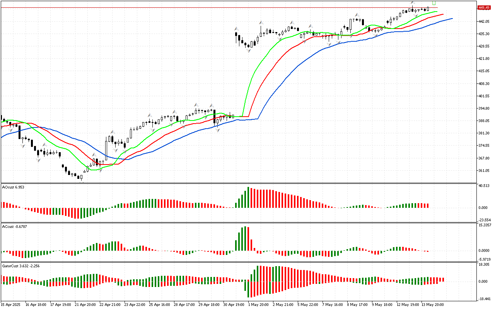Click the ACcust -0.6787 indicator label
The width and height of the screenshot is (495, 309).
(15, 226)
